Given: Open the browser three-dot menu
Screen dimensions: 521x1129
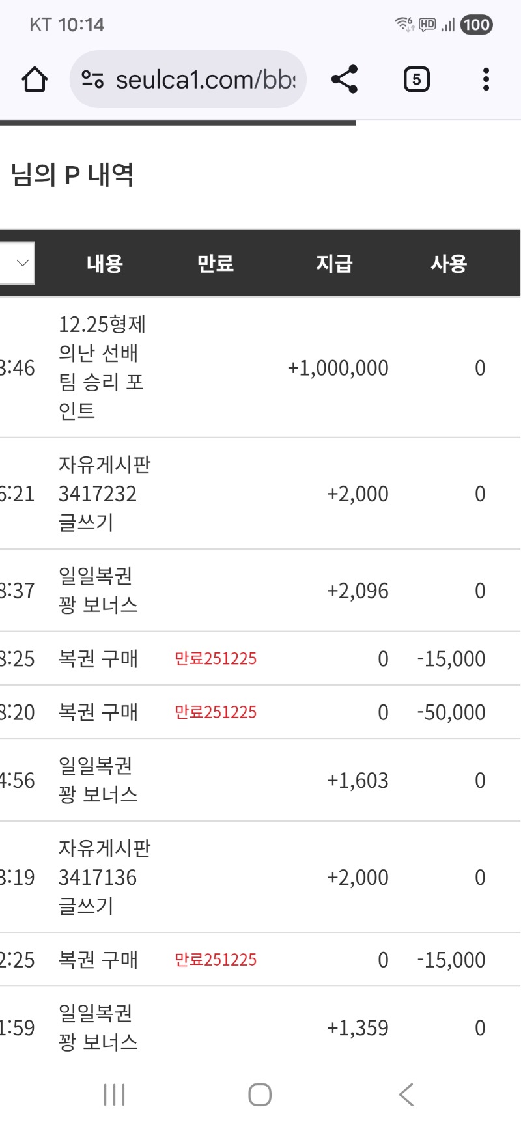Looking at the screenshot, I should click(x=486, y=79).
